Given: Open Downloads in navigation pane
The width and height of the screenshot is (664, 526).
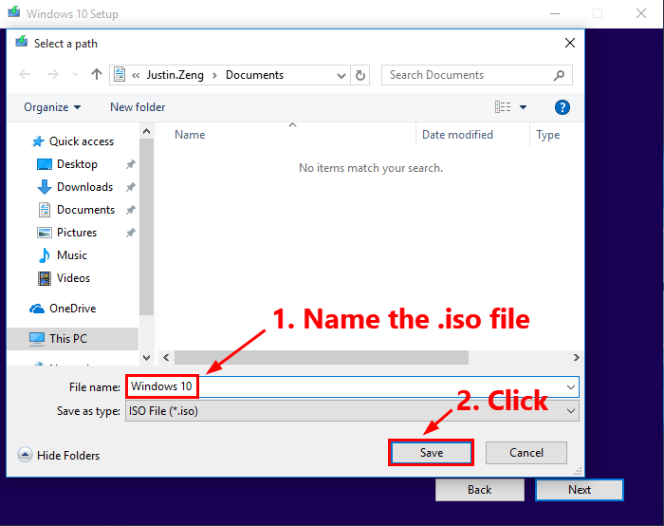Looking at the screenshot, I should (x=75, y=187).
